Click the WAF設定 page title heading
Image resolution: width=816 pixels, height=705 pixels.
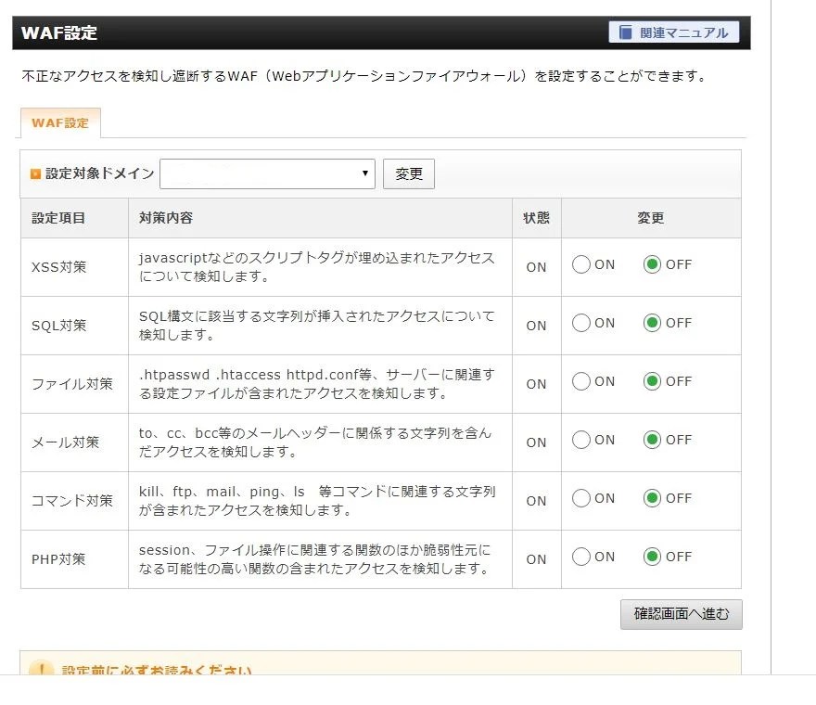click(58, 32)
